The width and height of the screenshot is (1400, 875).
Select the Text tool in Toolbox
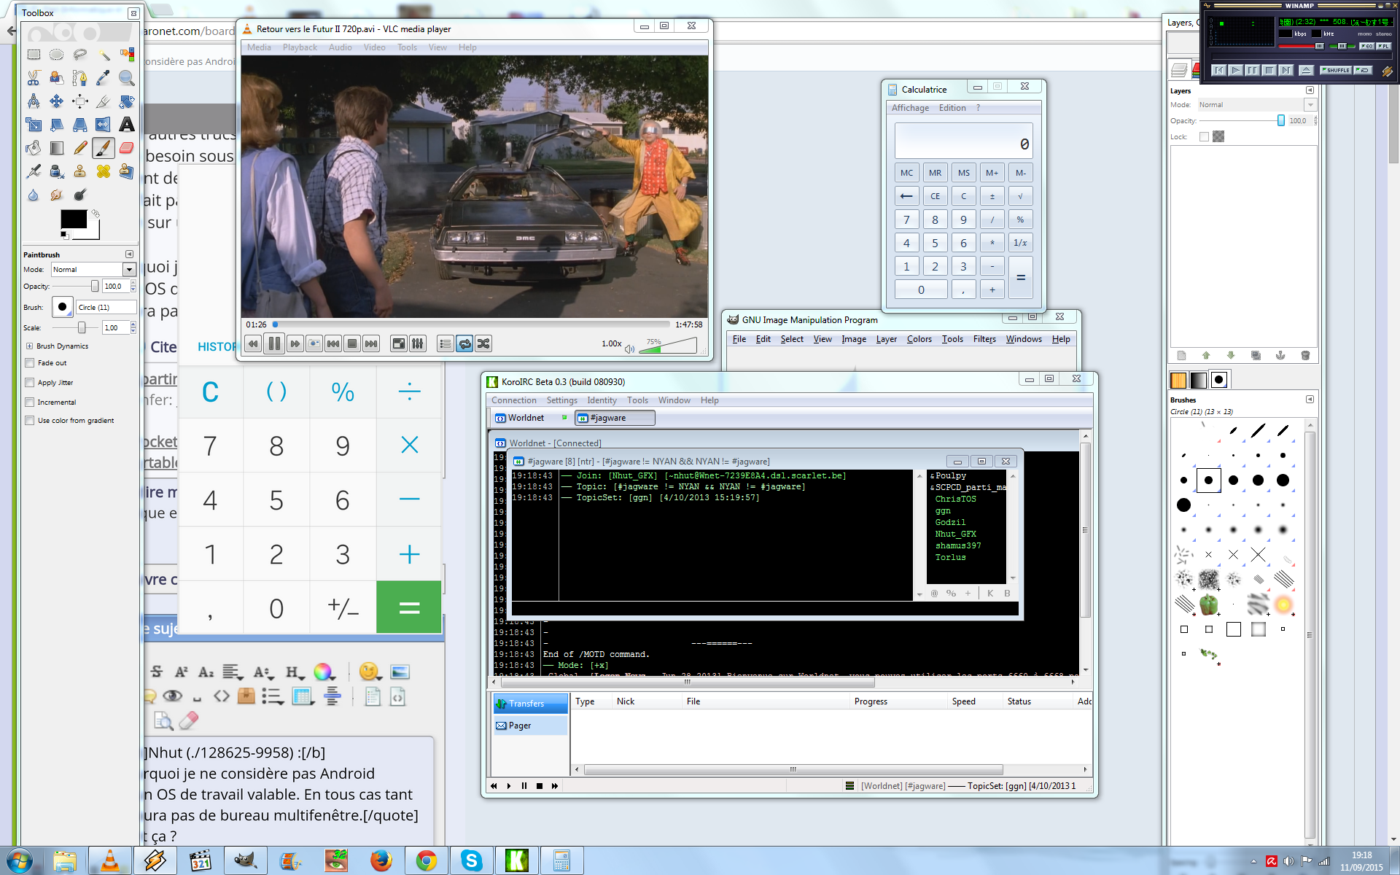[x=126, y=125]
